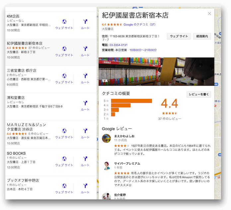Open website globe icon for 紀伊國屋書店新宿本店 listing

click(x=64, y=49)
